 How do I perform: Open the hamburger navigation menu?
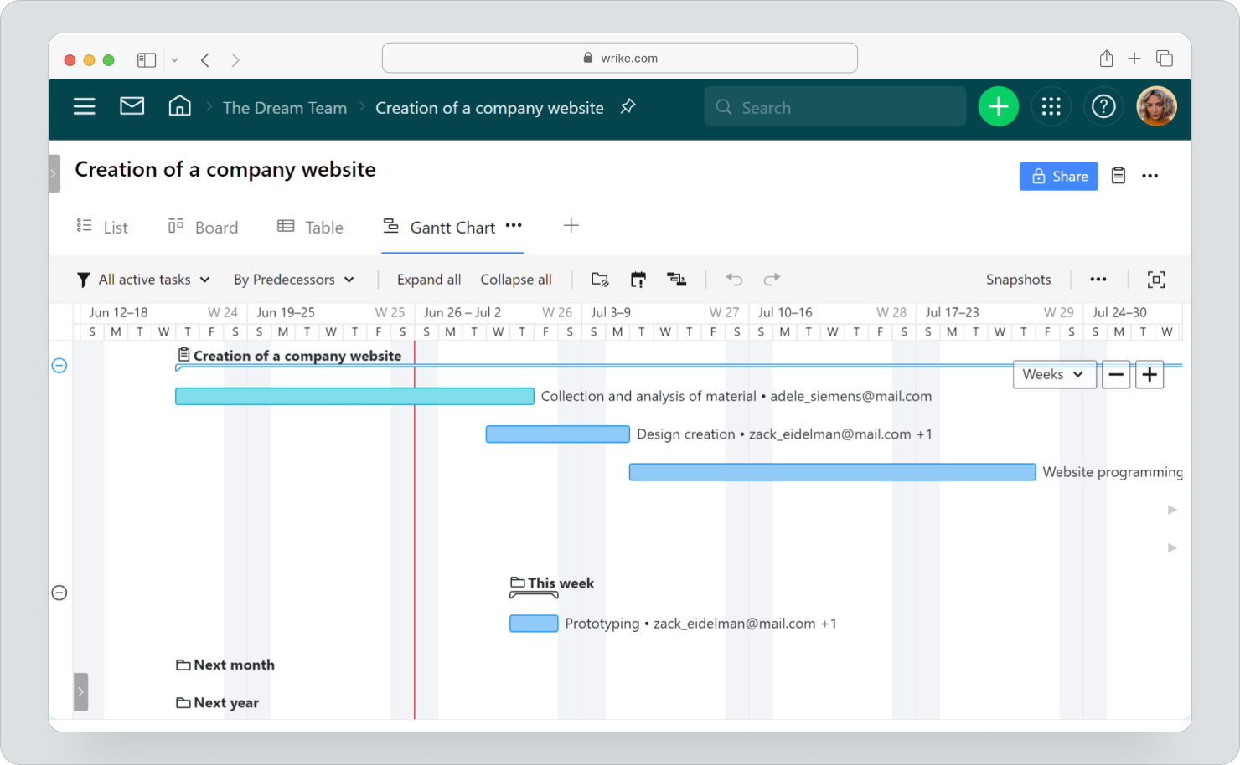pyautogui.click(x=85, y=107)
